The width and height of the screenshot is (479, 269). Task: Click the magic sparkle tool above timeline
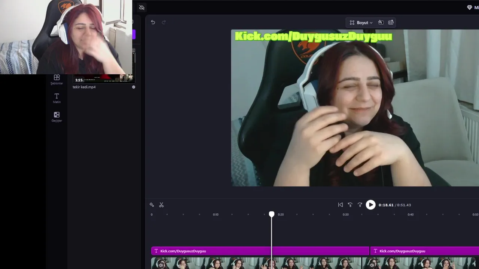pos(152,205)
